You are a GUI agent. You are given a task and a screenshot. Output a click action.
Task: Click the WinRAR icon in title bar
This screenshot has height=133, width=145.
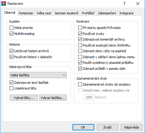(x=4, y=4)
